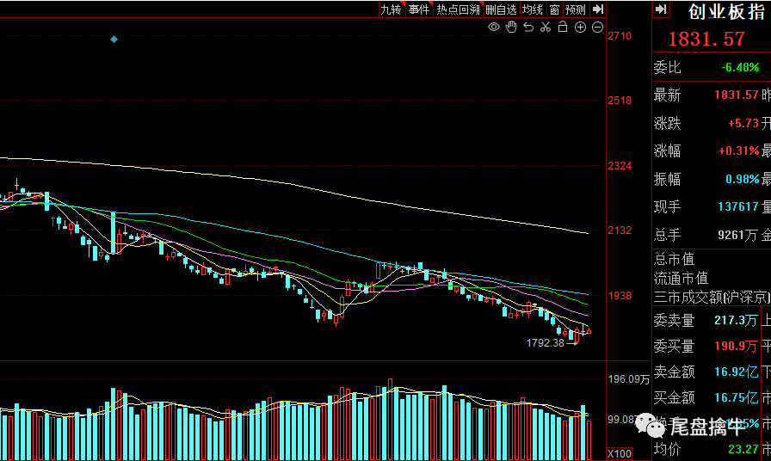Select the 预测 forecast option
The width and height of the screenshot is (771, 461).
(575, 9)
